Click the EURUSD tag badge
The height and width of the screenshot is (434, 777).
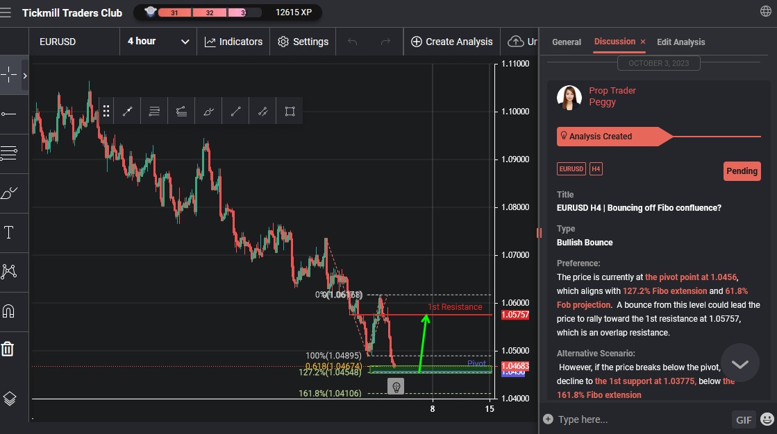click(x=571, y=168)
